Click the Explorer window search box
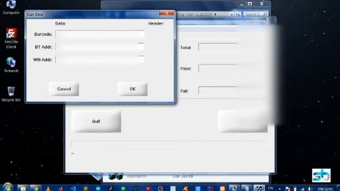 [x=256, y=14]
